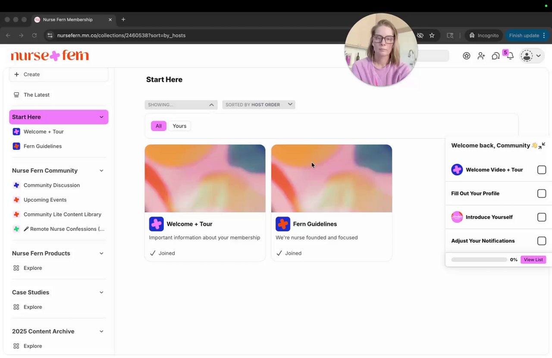Viewport: 552px width, 358px height.
Task: Open Community Lite Content Library
Action: pyautogui.click(x=63, y=215)
